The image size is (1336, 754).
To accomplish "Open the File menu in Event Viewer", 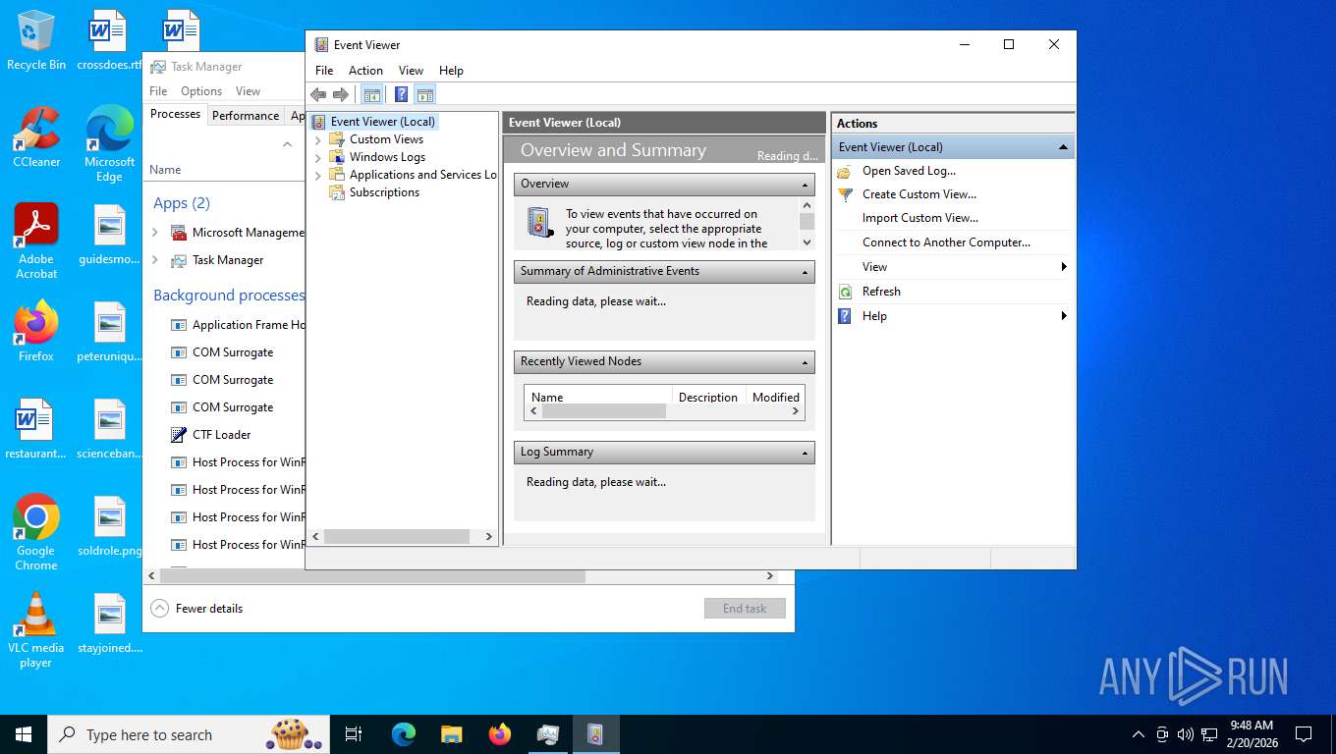I will point(324,71).
